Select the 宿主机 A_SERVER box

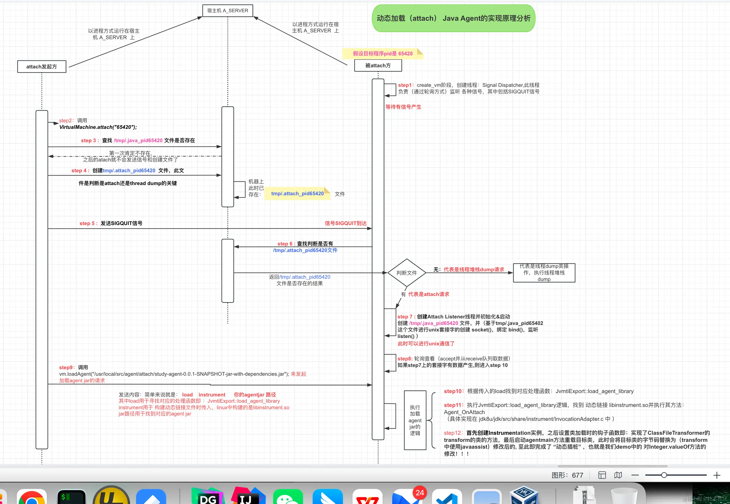coord(228,10)
